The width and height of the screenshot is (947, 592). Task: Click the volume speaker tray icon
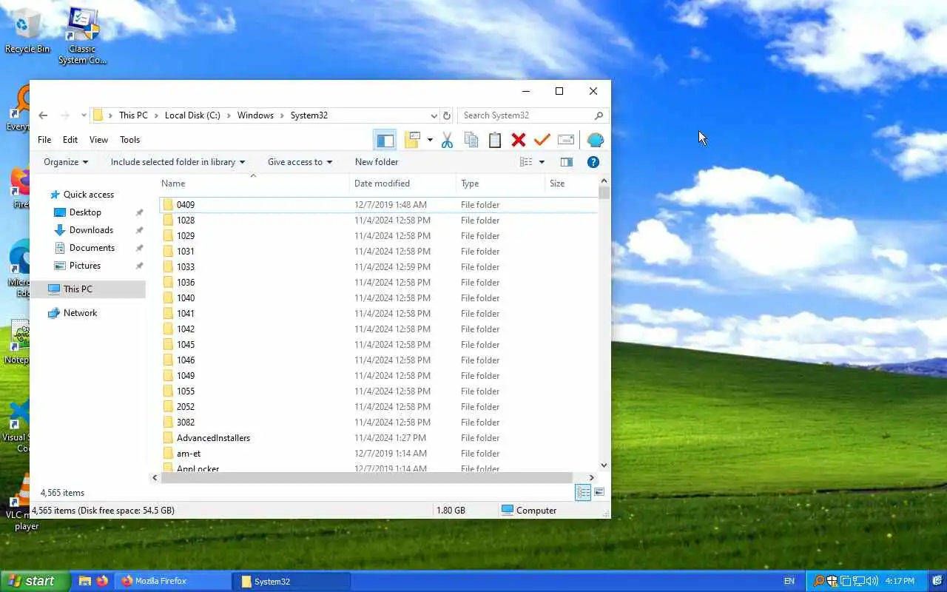click(872, 581)
